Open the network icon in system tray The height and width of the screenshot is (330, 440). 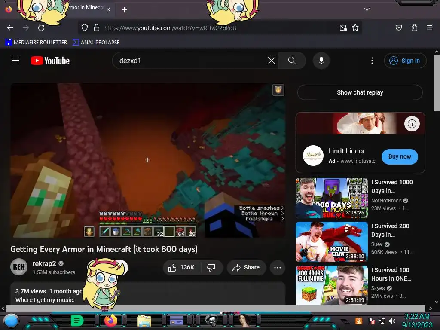[382, 321]
